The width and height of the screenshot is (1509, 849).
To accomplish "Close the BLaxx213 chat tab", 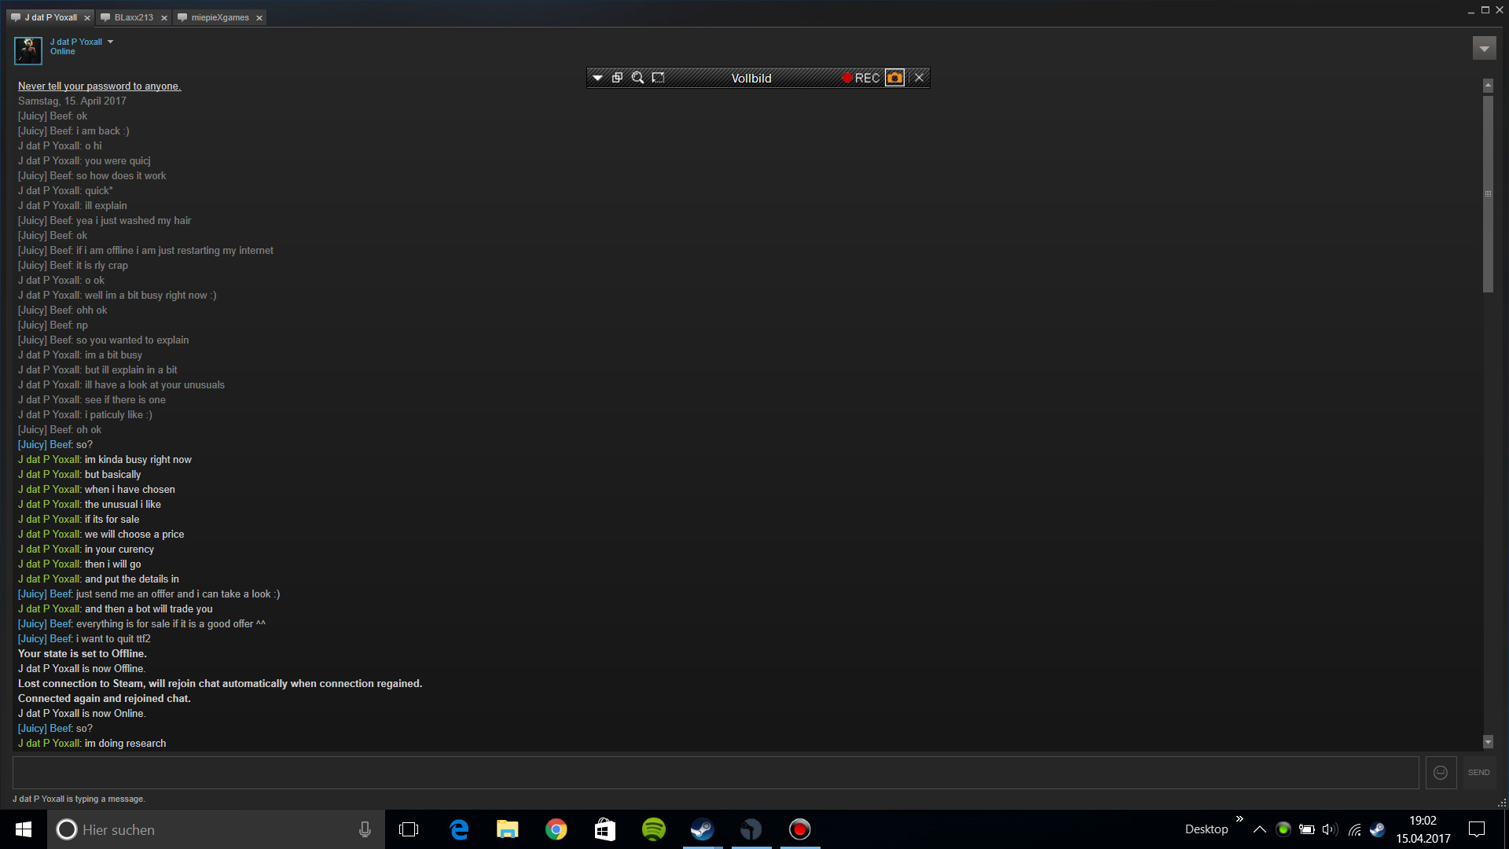I will coord(164,18).
